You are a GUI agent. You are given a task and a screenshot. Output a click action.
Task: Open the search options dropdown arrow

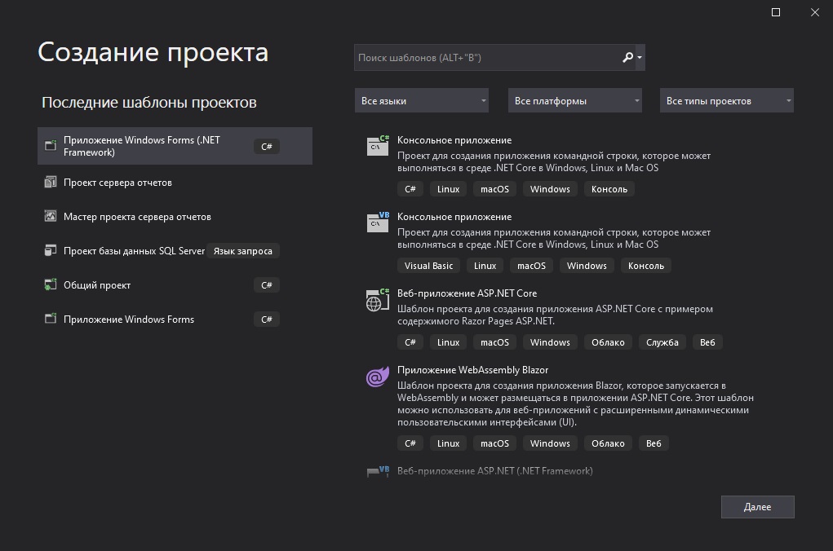pyautogui.click(x=640, y=57)
